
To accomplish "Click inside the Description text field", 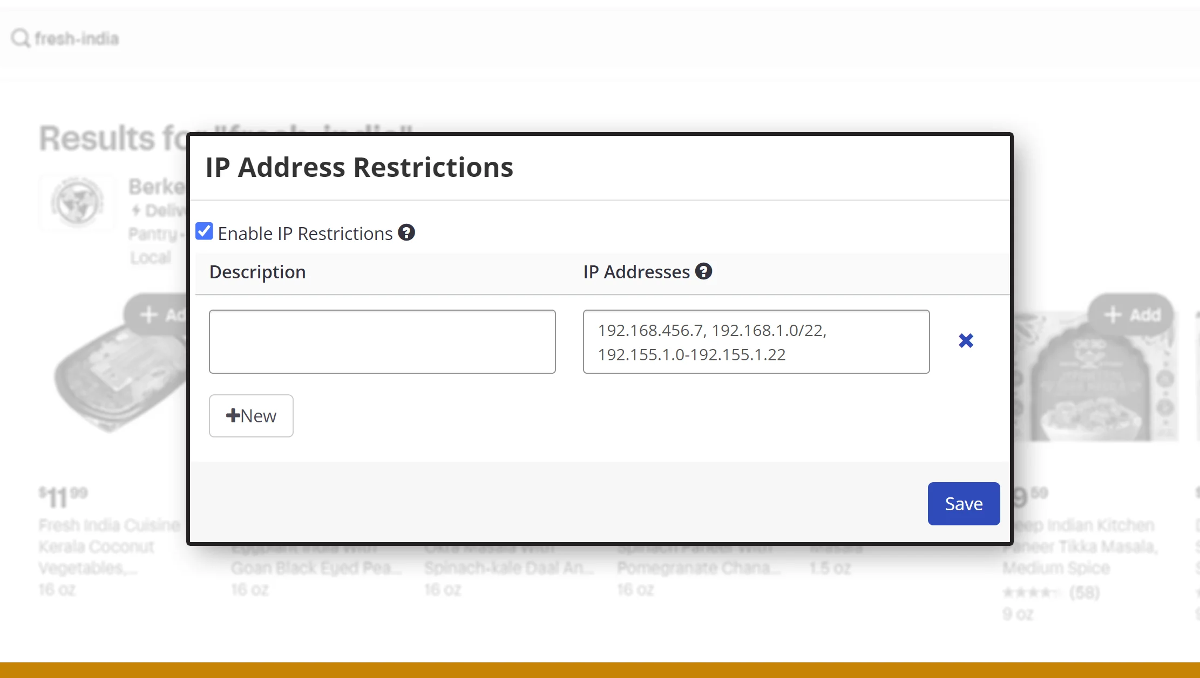I will (x=382, y=341).
